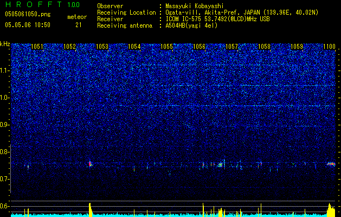Click the 0.6 frequency axis label
Image resolution: width=341 pixels, height=217 pixels.
click(5, 206)
